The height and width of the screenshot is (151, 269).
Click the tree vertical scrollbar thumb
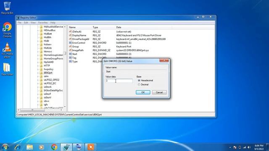pos(65,53)
